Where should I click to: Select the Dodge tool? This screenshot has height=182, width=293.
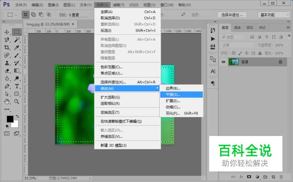point(17,79)
